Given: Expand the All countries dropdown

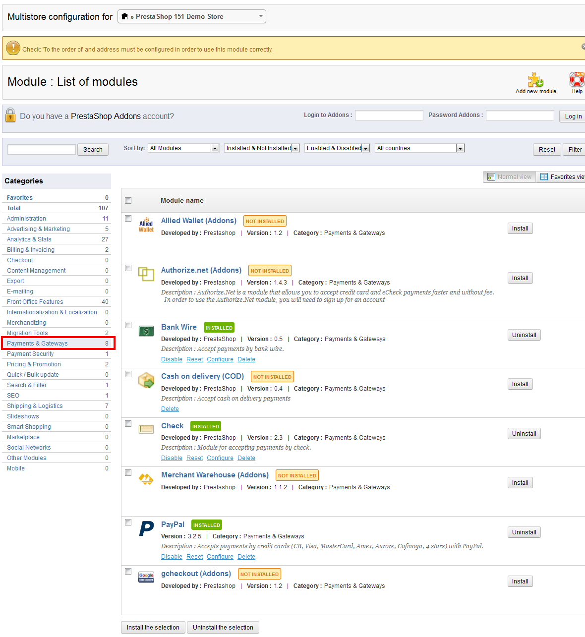Looking at the screenshot, I should click(419, 148).
